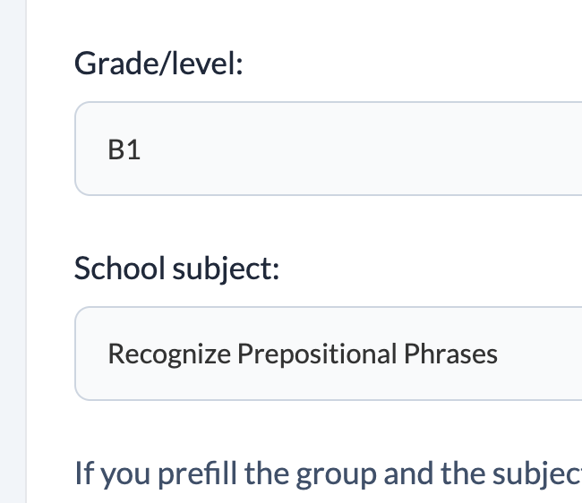Click the word "Phrases" in the subject field
The width and height of the screenshot is (582, 503).
[x=450, y=354]
